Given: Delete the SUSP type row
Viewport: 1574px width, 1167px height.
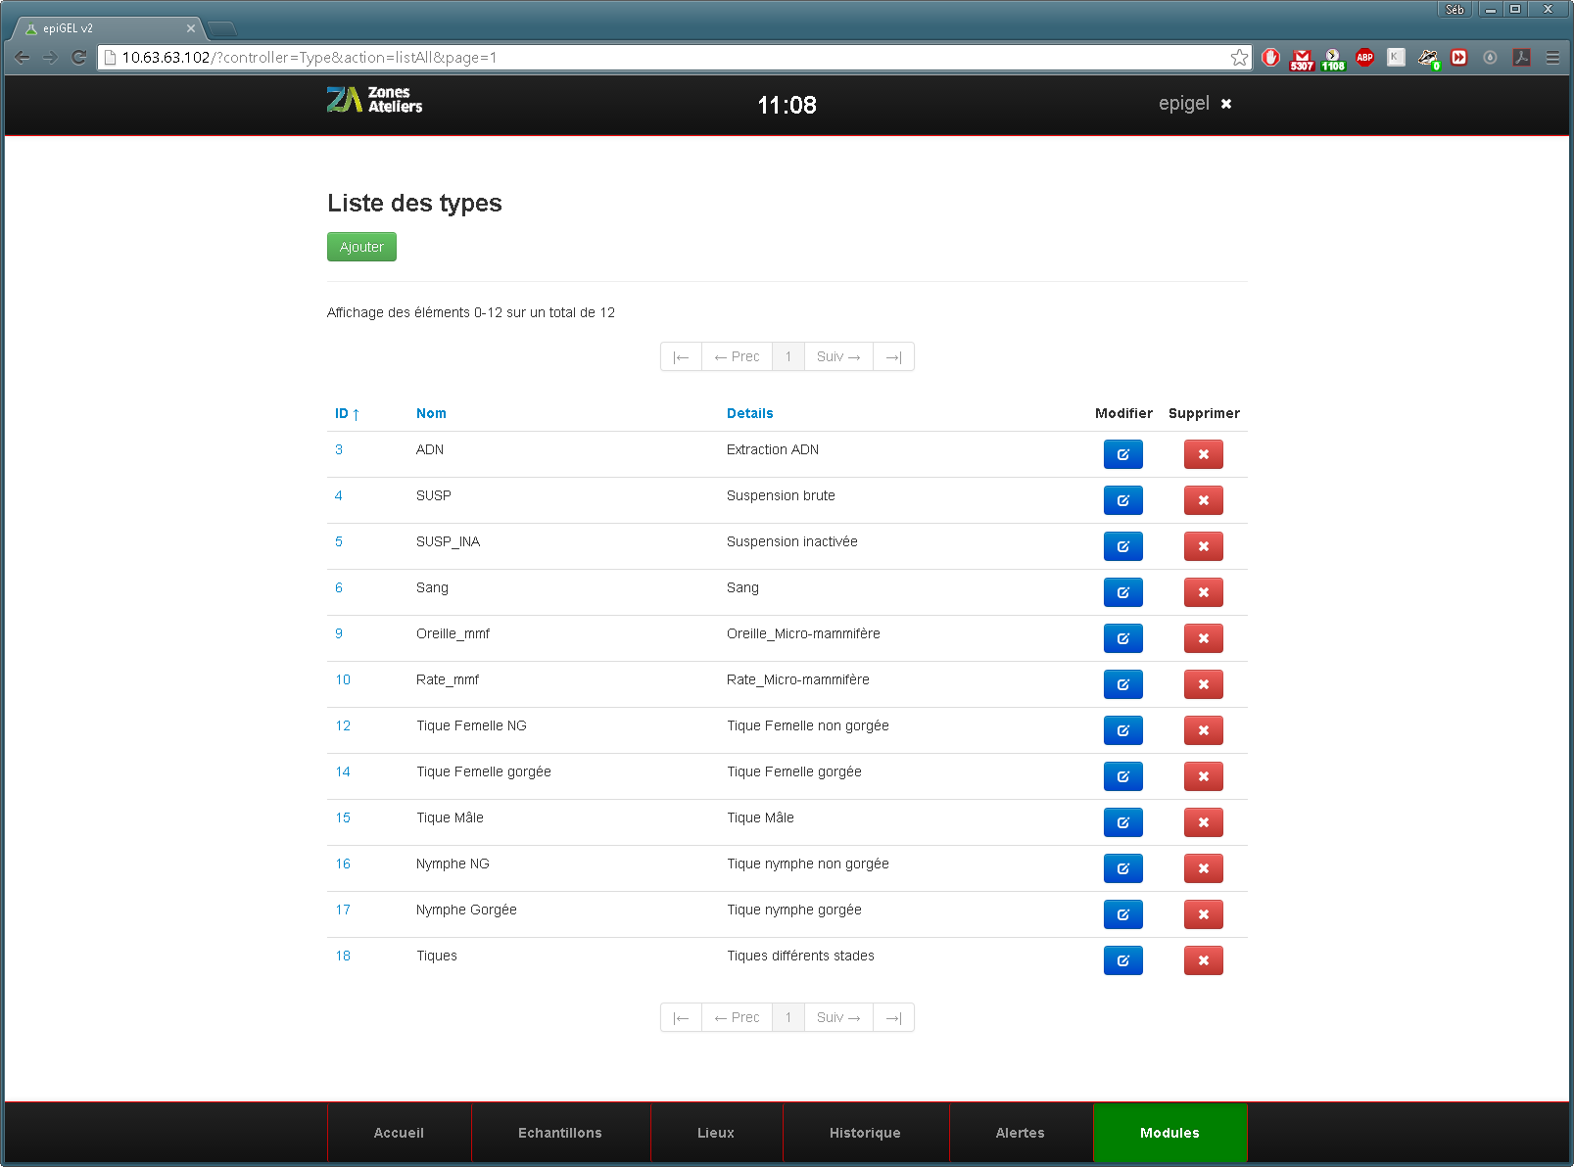Looking at the screenshot, I should (1203, 500).
